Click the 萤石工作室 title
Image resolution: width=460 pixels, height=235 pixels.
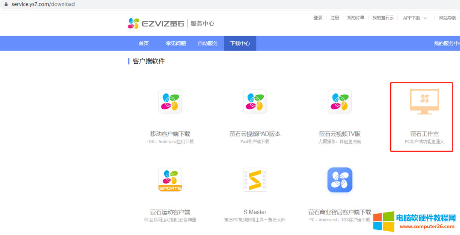point(424,134)
